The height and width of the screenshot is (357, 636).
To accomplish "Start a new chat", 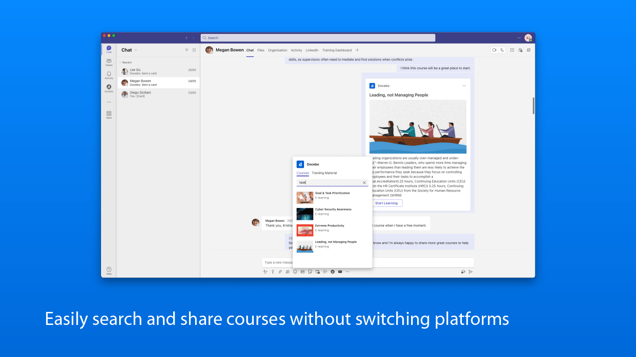I will (194, 50).
